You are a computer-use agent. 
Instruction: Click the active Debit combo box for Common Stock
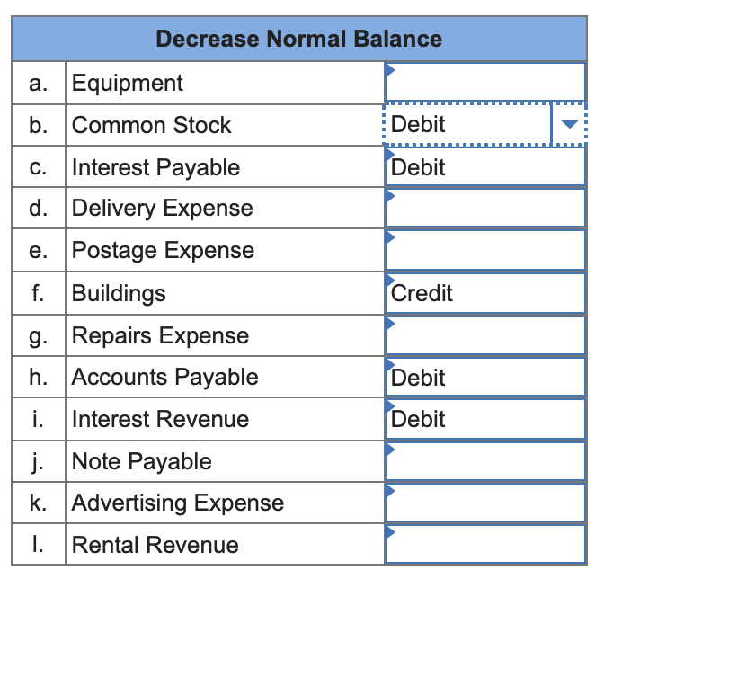pos(467,124)
